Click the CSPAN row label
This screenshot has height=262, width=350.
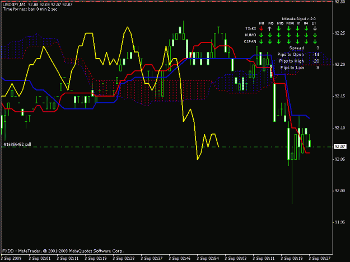250,41
